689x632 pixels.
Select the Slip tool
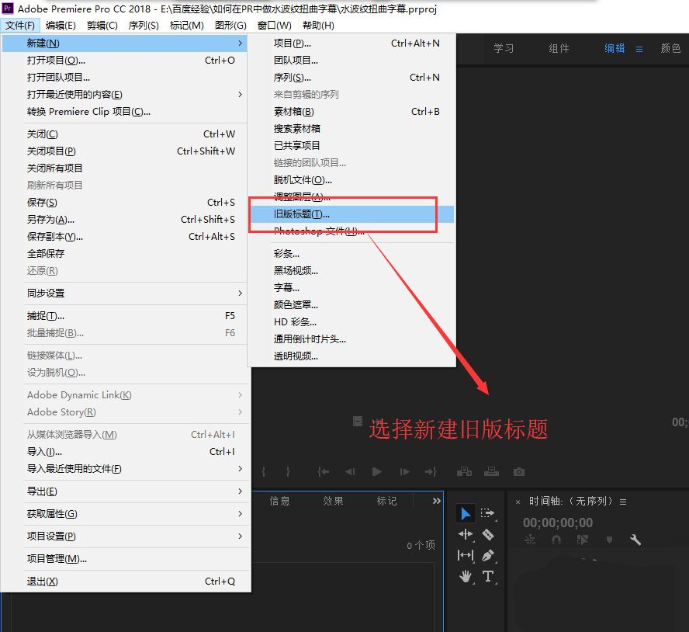click(x=466, y=555)
